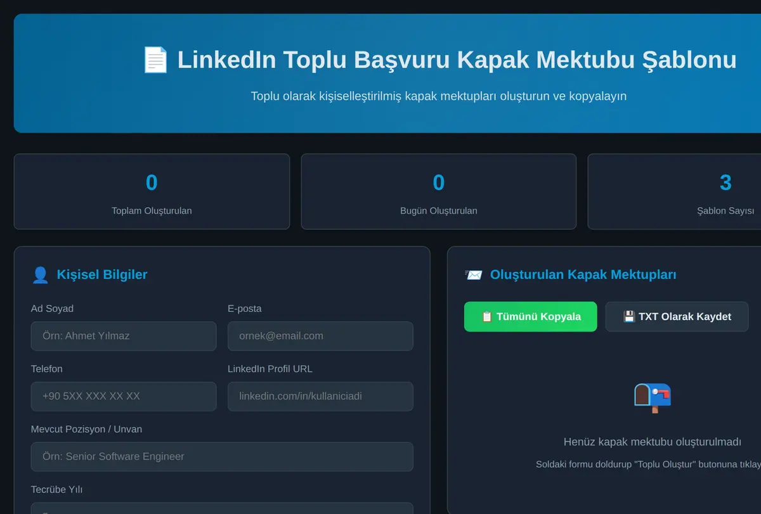Click the document icon in page title

tap(155, 60)
